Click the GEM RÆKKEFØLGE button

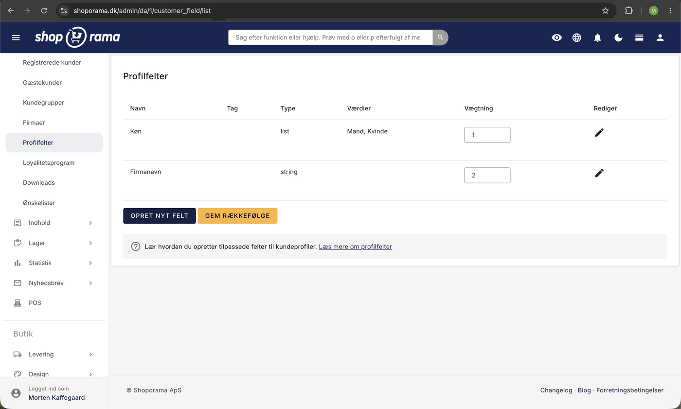[237, 216]
